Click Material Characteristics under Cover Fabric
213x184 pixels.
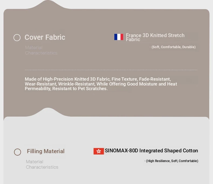(41, 50)
